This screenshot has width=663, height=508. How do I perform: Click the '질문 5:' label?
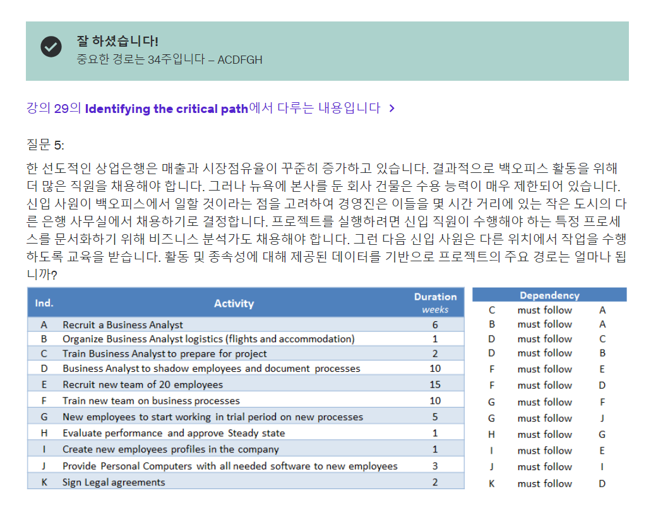45,145
